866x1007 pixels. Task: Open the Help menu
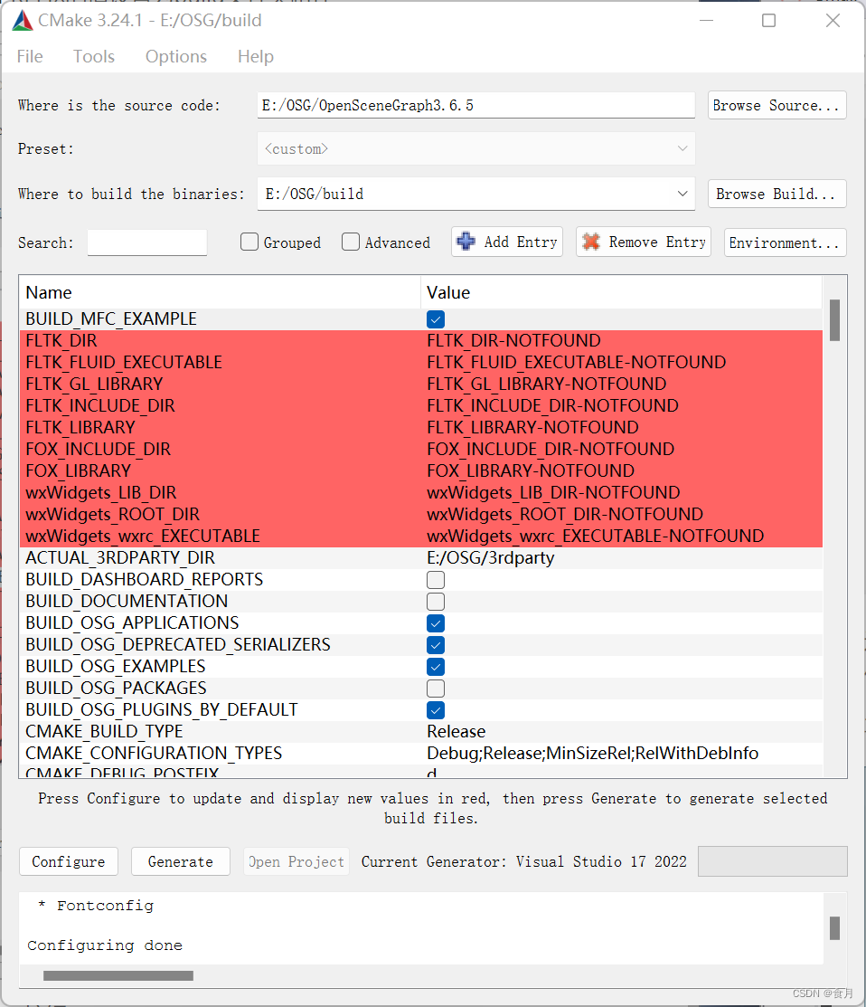tap(255, 56)
